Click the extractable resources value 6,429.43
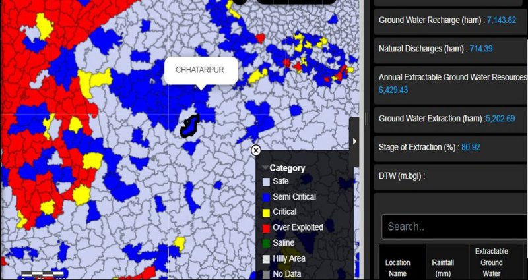This screenshot has height=280, width=528. pyautogui.click(x=393, y=90)
